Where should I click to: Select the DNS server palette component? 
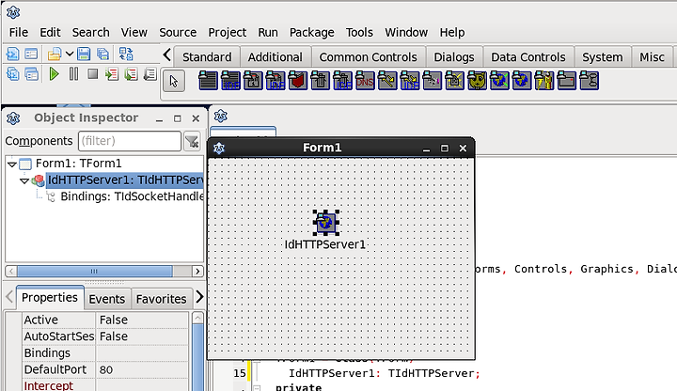click(365, 81)
